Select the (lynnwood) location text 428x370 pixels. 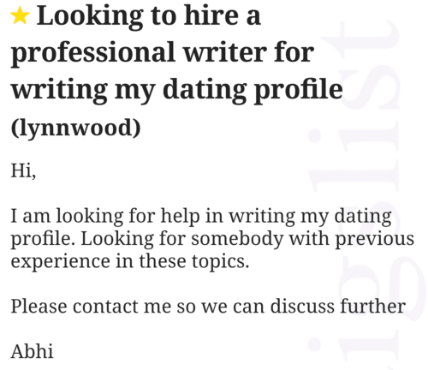(x=75, y=128)
